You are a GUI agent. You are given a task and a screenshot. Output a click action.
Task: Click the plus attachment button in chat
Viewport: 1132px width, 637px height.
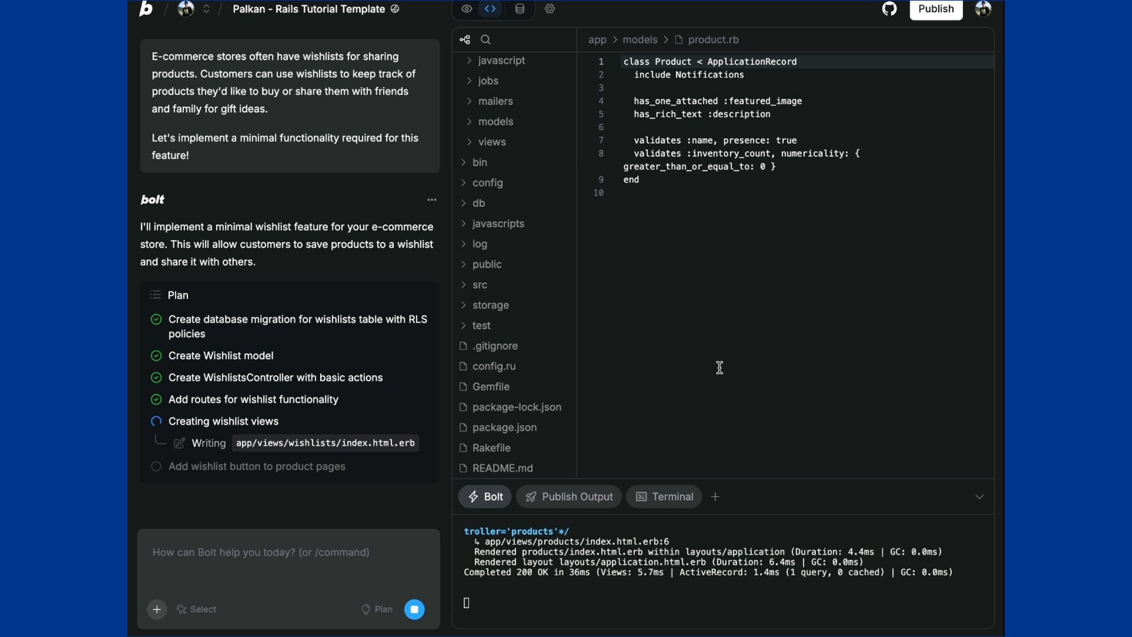[x=157, y=609]
